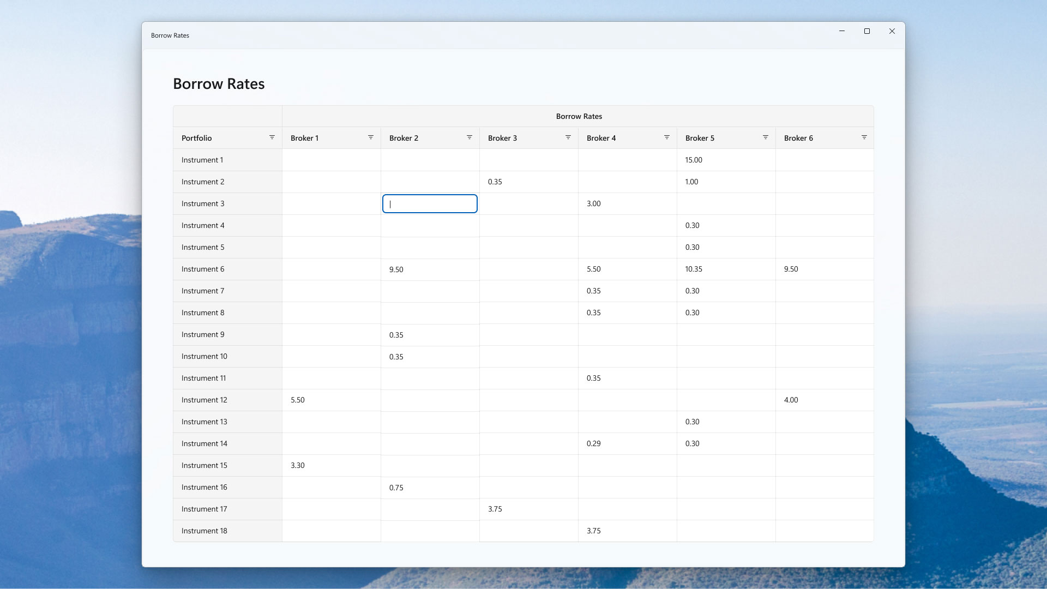Viewport: 1047px width, 589px height.
Task: Open the Broker 4 column filter
Action: point(666,137)
